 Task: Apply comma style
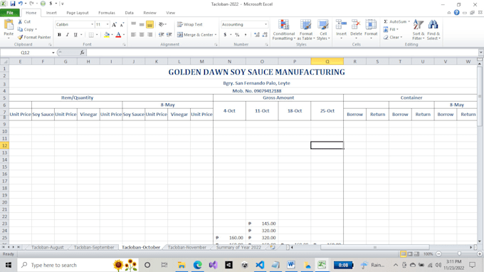246,35
